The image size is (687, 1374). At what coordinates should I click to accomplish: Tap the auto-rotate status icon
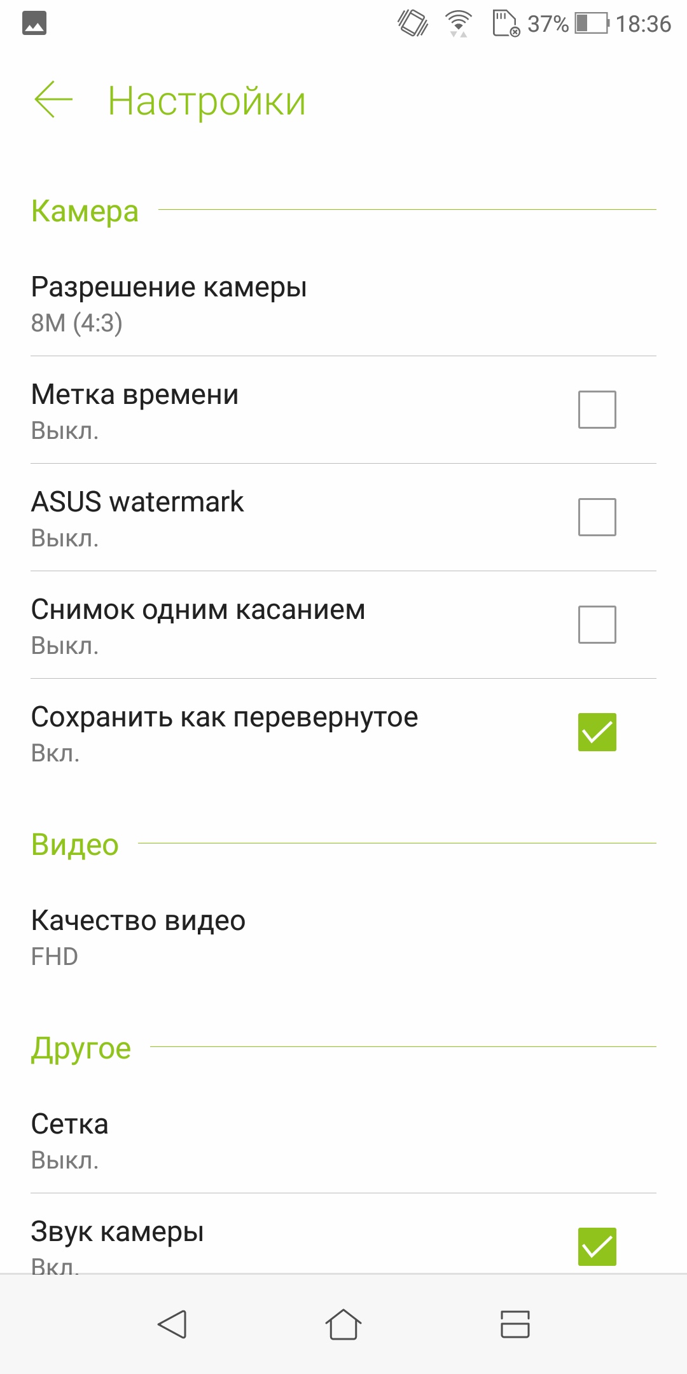pyautogui.click(x=413, y=24)
